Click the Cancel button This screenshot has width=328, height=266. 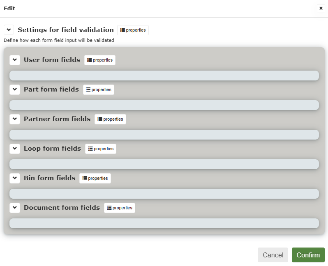click(x=273, y=255)
